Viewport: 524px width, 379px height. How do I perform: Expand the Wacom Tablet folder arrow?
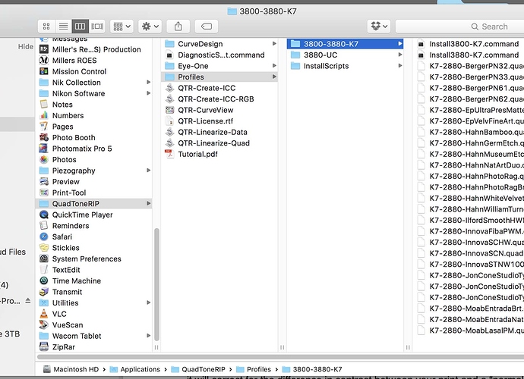pos(148,335)
